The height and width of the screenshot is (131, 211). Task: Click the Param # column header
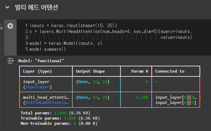pyautogui.click(x=140, y=71)
